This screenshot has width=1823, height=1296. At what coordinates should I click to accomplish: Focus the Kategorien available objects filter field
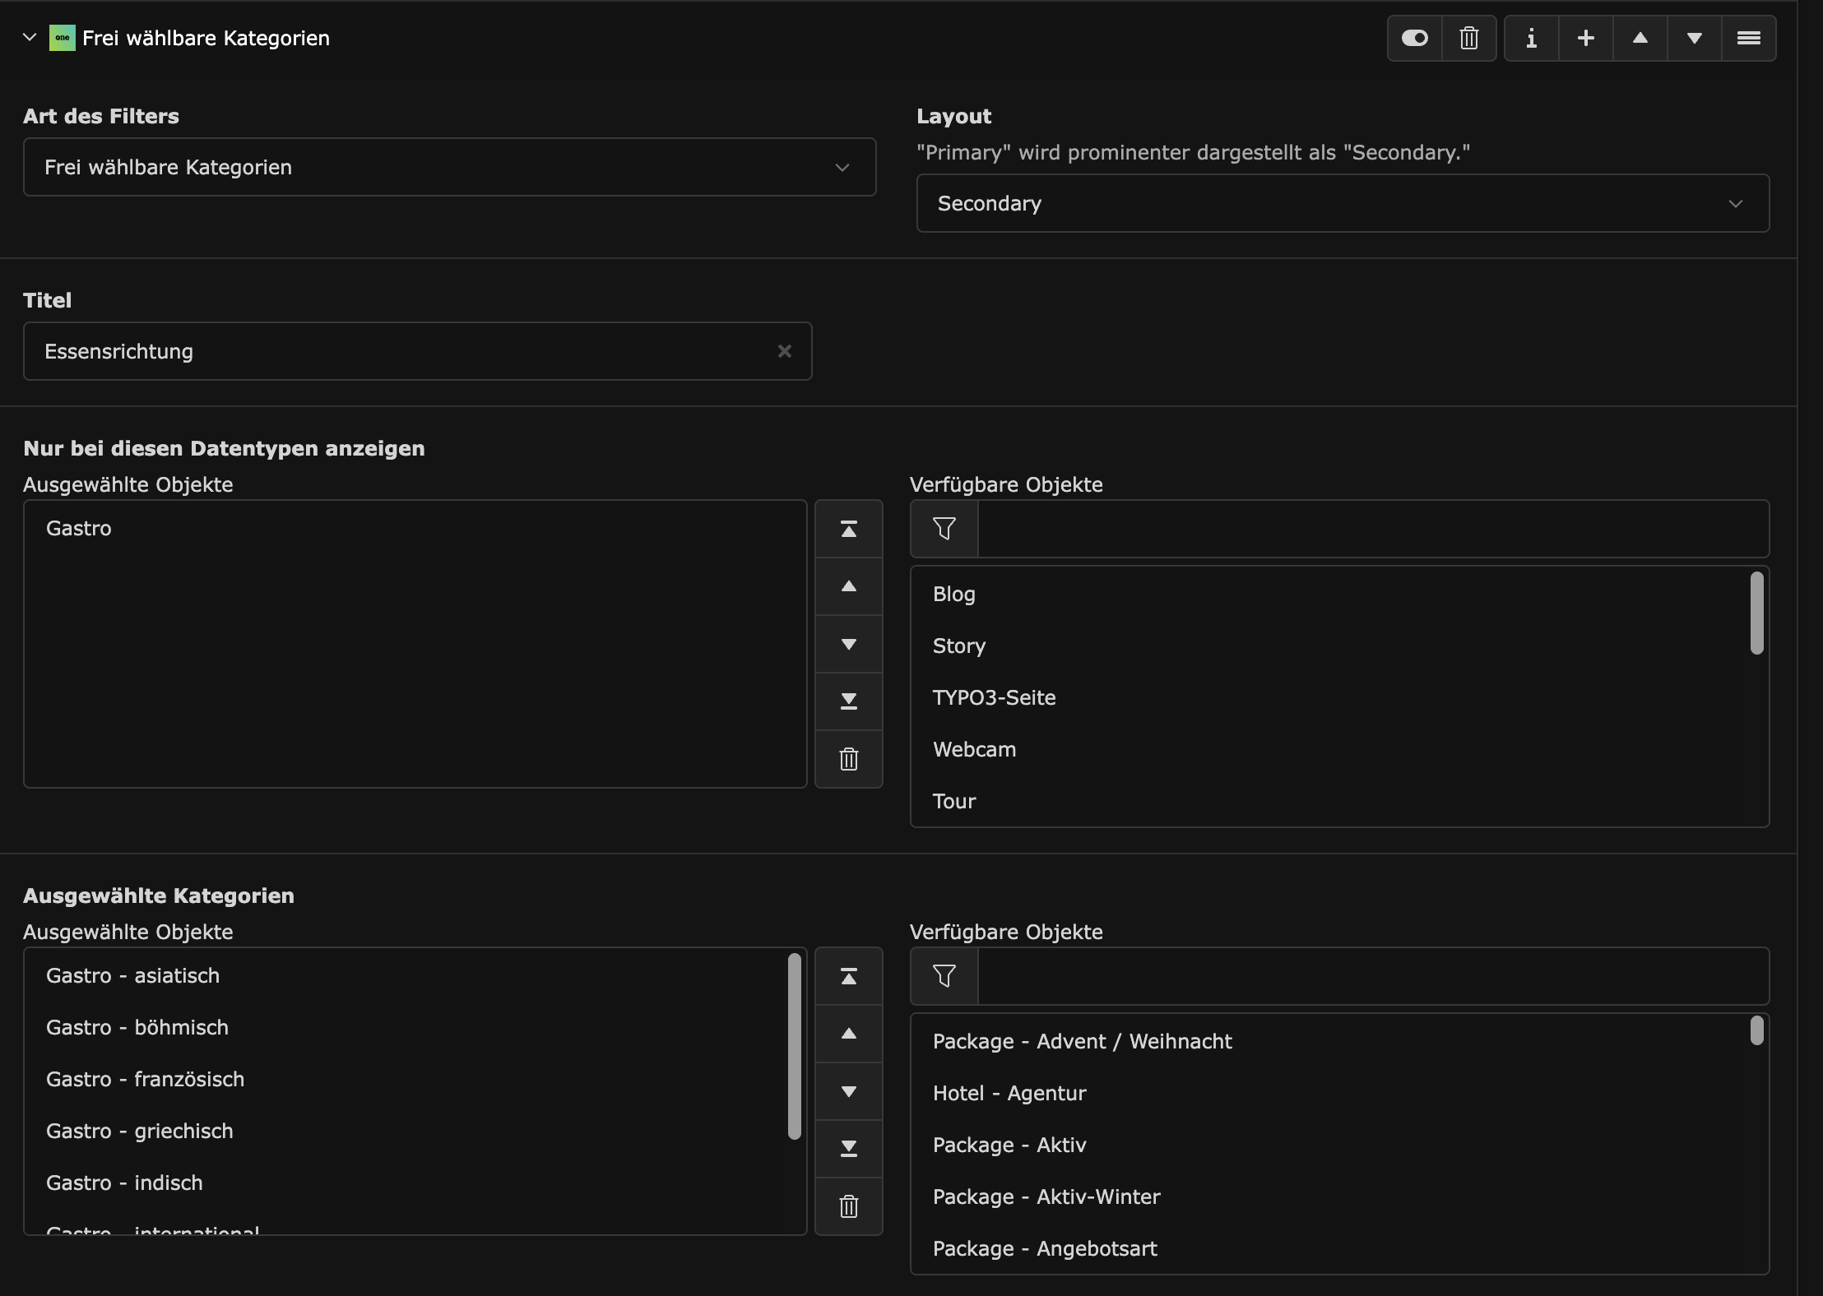coord(1374,976)
